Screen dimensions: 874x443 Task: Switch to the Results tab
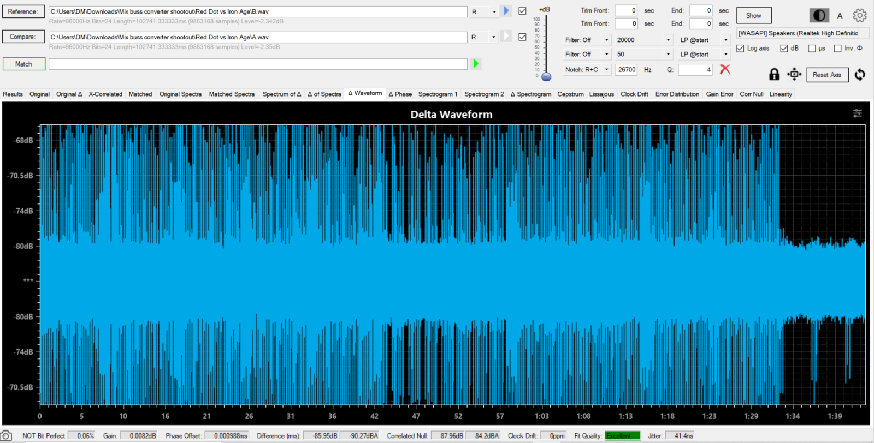13,94
